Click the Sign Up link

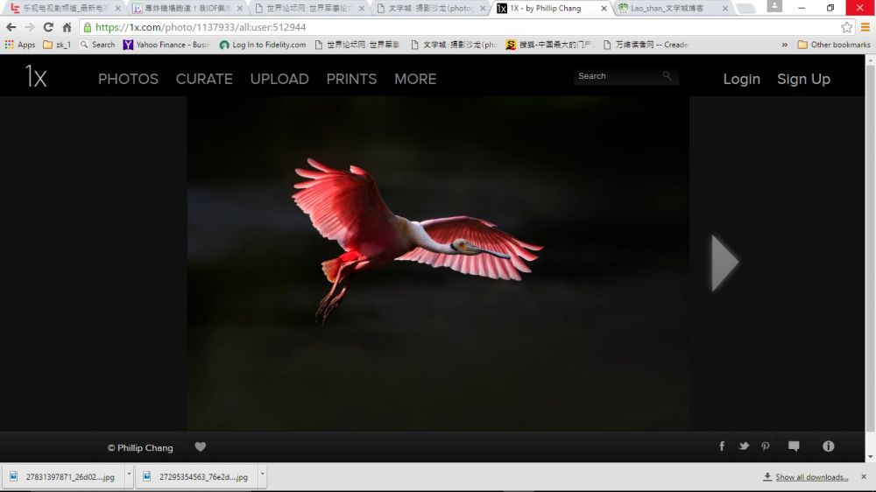(x=803, y=79)
